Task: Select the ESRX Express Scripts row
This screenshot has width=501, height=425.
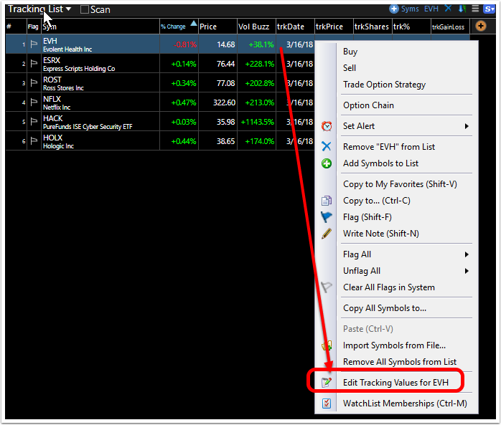Action: 160,64
